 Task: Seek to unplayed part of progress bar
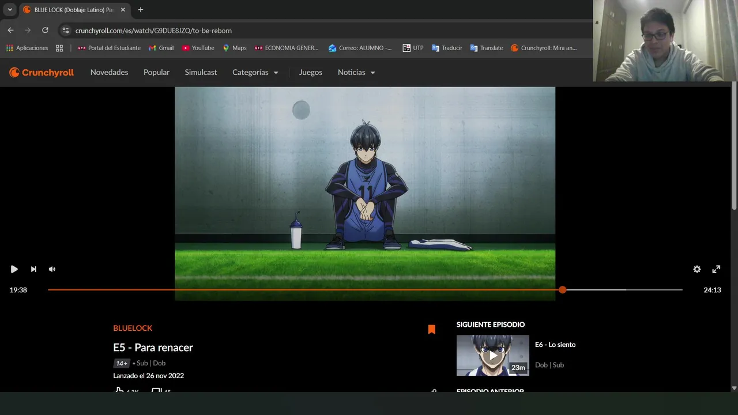pyautogui.click(x=624, y=290)
